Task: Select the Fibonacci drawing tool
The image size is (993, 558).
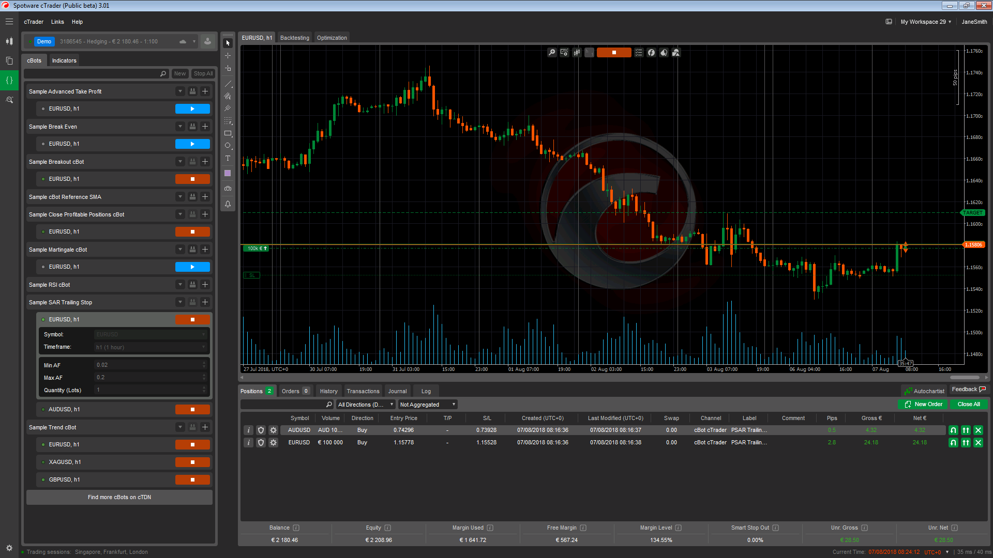Action: point(228,120)
